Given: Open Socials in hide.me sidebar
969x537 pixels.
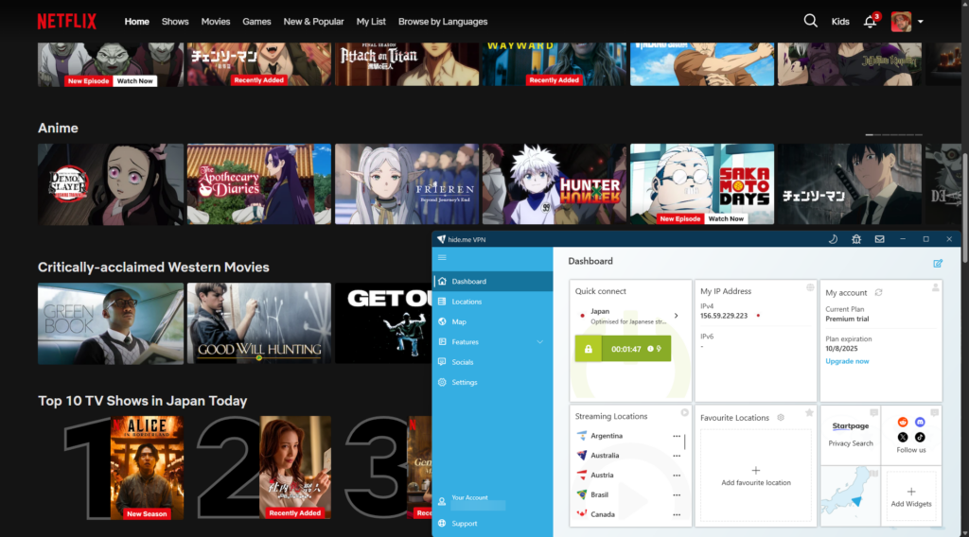Looking at the screenshot, I should [492, 362].
